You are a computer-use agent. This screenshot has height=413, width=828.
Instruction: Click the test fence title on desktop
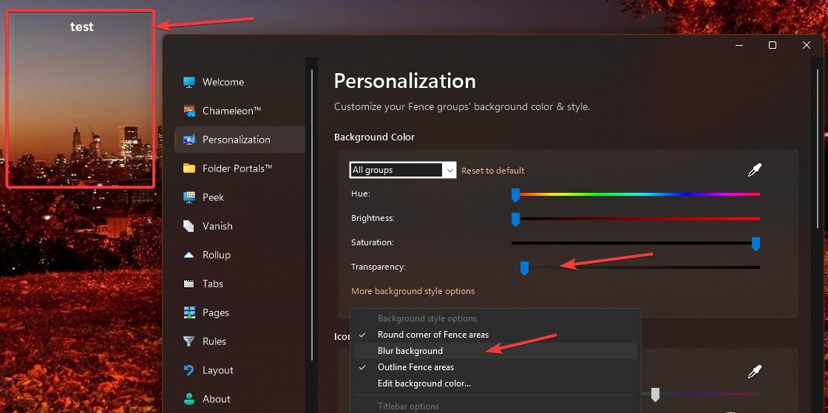(81, 27)
